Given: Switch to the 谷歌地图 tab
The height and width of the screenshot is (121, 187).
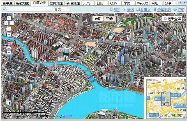Looking at the screenshot, I should click(x=22, y=3).
